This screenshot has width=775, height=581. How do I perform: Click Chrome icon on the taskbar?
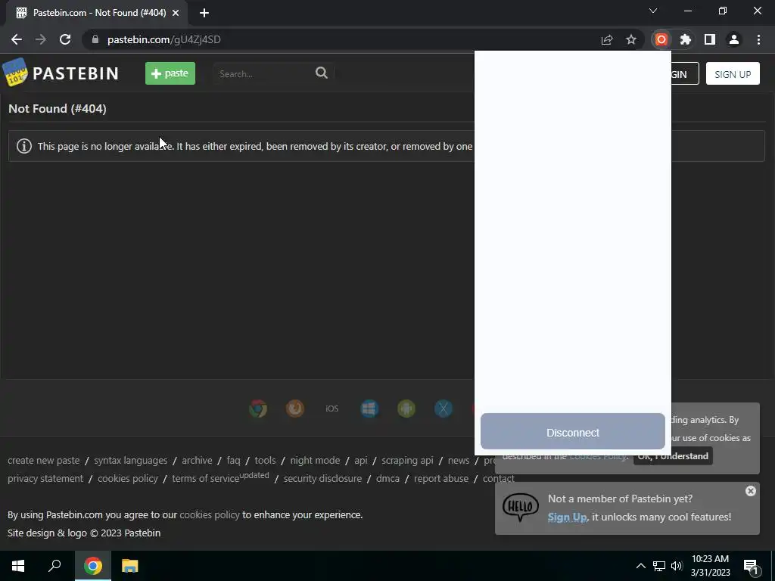pyautogui.click(x=93, y=566)
